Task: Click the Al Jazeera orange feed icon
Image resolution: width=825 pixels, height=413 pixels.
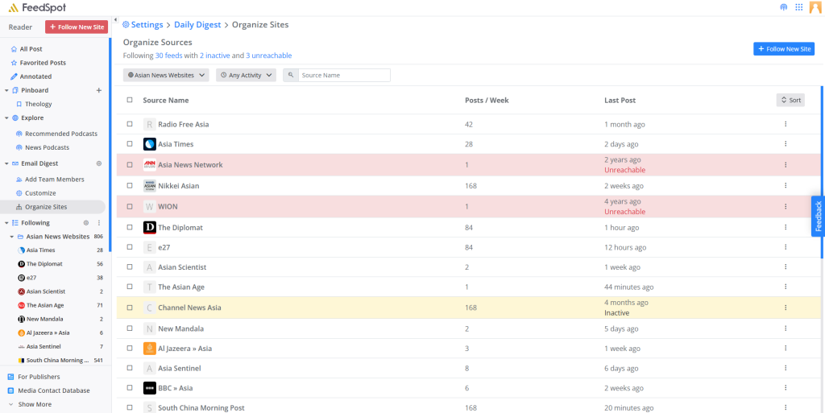Action: coord(149,349)
